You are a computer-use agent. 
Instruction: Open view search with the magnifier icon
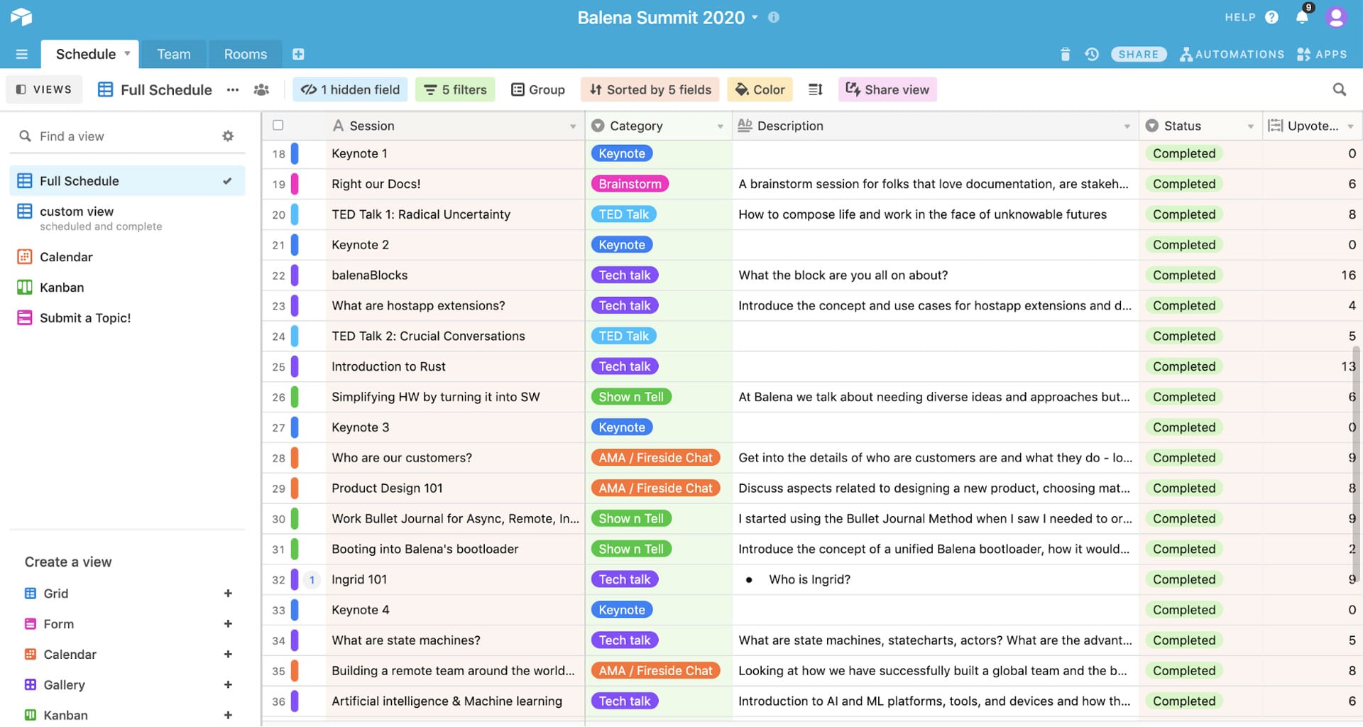pyautogui.click(x=1339, y=89)
